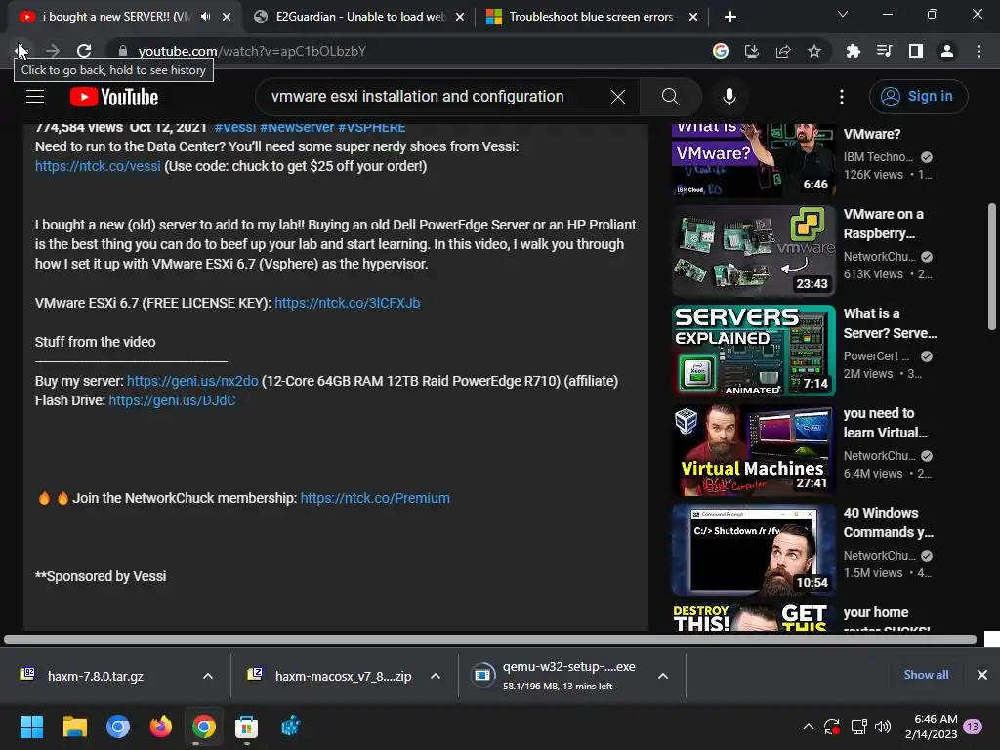Click the share page icon
This screenshot has height=750, width=1000.
pyautogui.click(x=783, y=51)
